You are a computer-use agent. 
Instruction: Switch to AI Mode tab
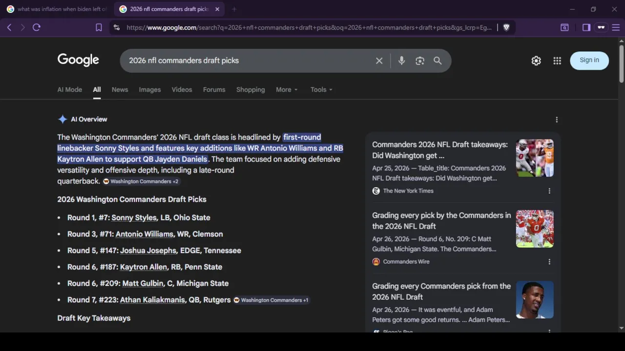click(70, 90)
